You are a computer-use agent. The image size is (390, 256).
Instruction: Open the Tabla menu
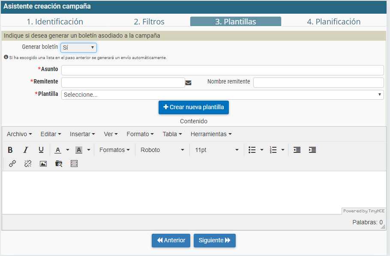172,134
